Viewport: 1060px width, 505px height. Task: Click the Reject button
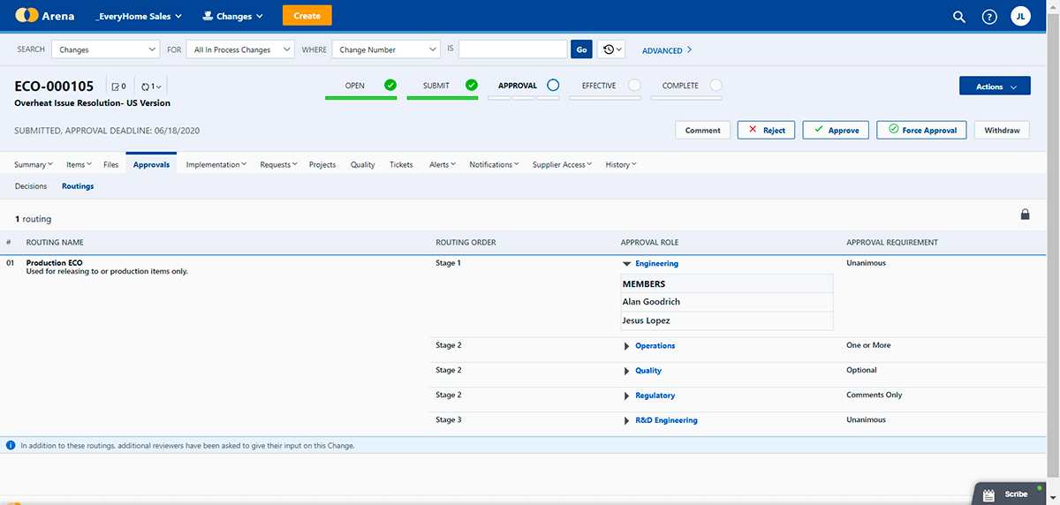[766, 131]
